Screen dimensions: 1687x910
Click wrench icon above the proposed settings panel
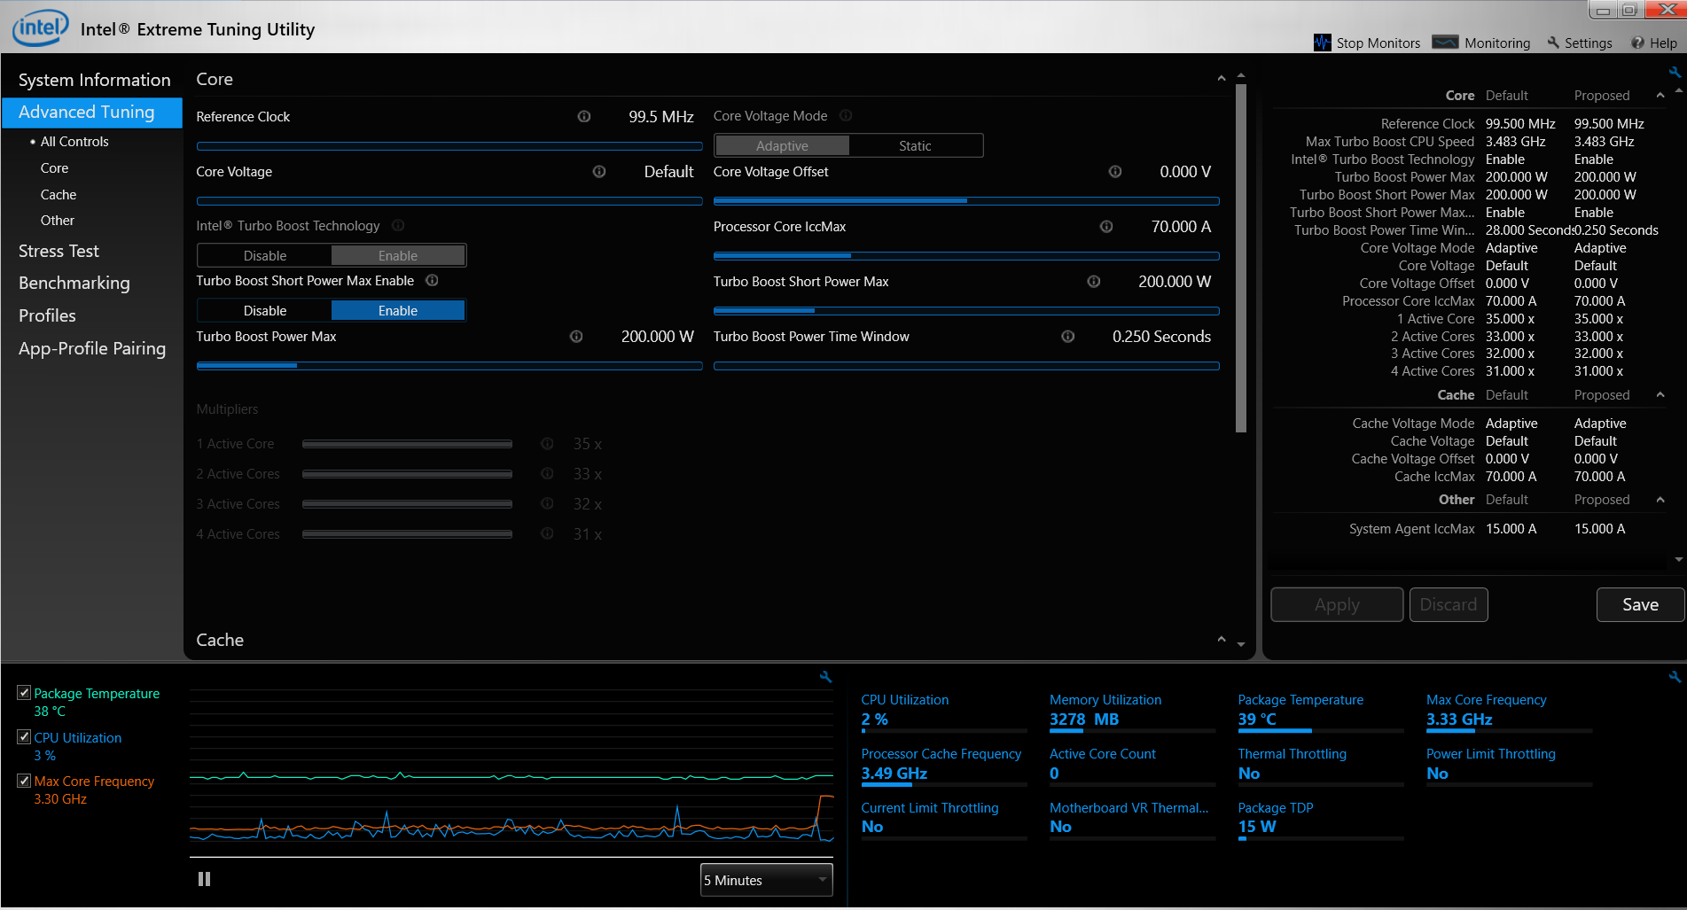tap(1675, 72)
